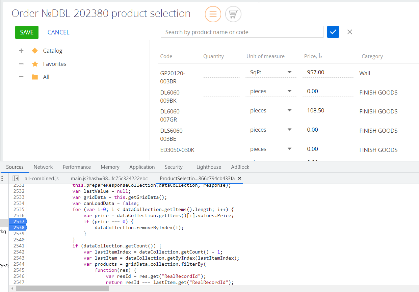The width and height of the screenshot is (419, 292).
Task: Open the Security DevTools tab
Action: point(174,167)
